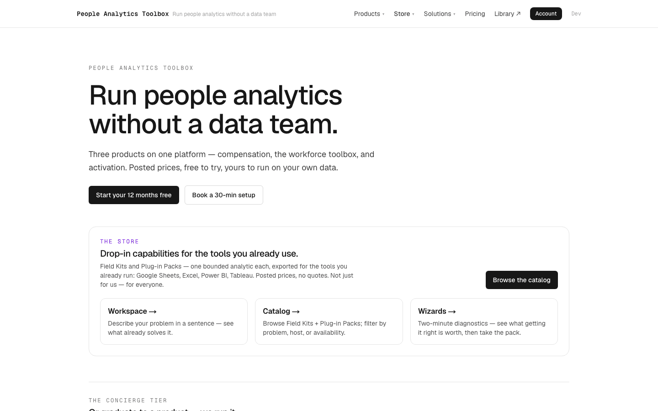Click "Two-minute diagnostics" description text
The height and width of the screenshot is (411, 658).
482,328
